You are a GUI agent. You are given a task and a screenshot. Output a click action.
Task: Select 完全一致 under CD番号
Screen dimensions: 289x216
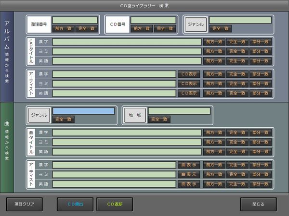165,29
